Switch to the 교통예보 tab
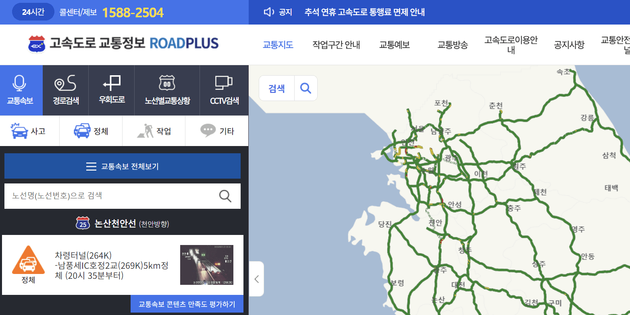 point(394,45)
